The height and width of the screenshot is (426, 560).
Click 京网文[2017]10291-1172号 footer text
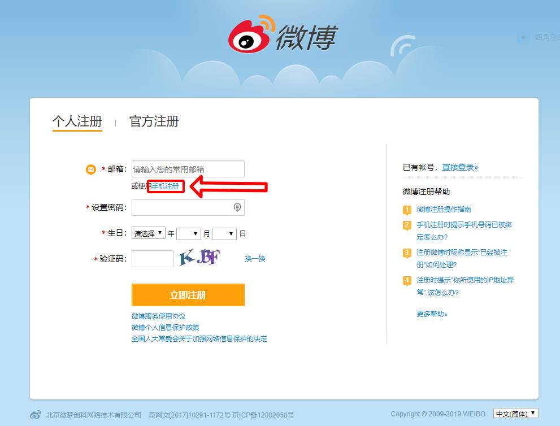(x=190, y=415)
